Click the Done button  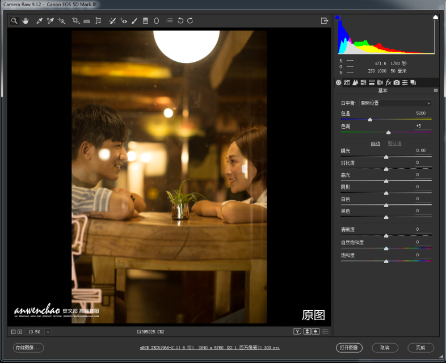pos(420,348)
